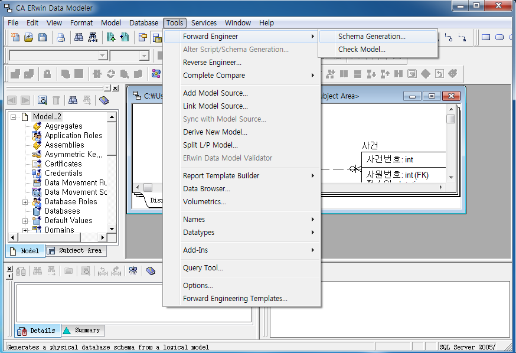Collapse the Model_2 root node
Image resolution: width=516 pixels, height=353 pixels.
coord(13,117)
